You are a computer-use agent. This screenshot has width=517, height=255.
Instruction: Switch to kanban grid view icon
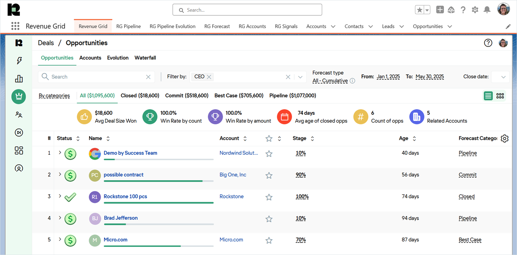500,96
